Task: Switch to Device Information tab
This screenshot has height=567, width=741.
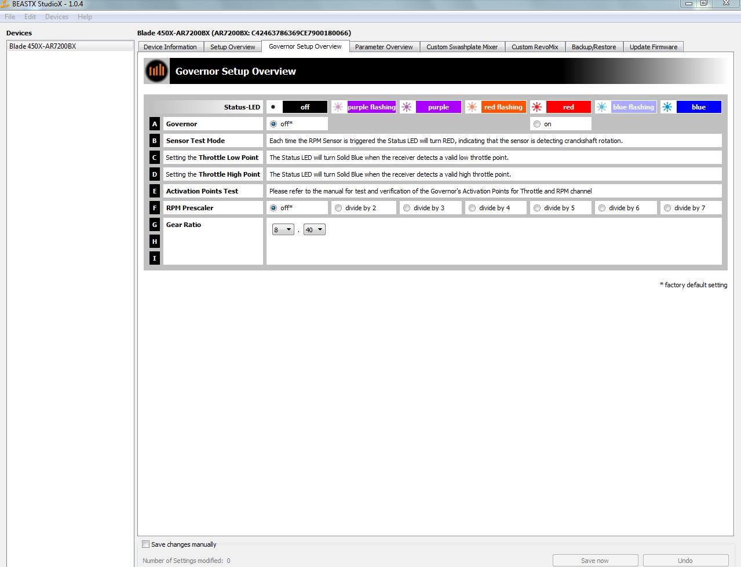Action: tap(170, 47)
